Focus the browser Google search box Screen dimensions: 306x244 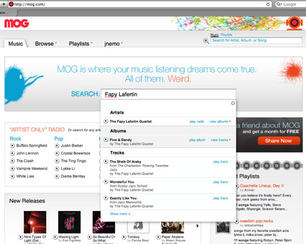[x=291, y=5]
